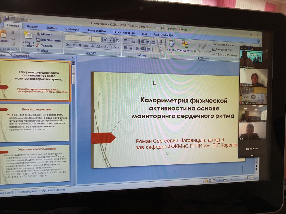
Task: Toggle strikethrough (abc) formatting
Action: (x=86, y=46)
